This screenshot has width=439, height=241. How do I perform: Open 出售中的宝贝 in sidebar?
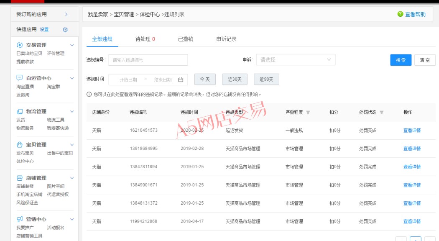pos(60,153)
